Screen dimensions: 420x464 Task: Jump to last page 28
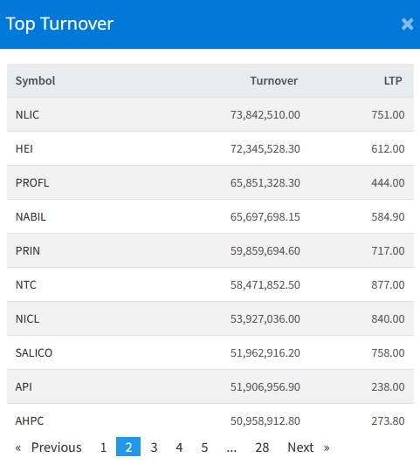tap(262, 447)
